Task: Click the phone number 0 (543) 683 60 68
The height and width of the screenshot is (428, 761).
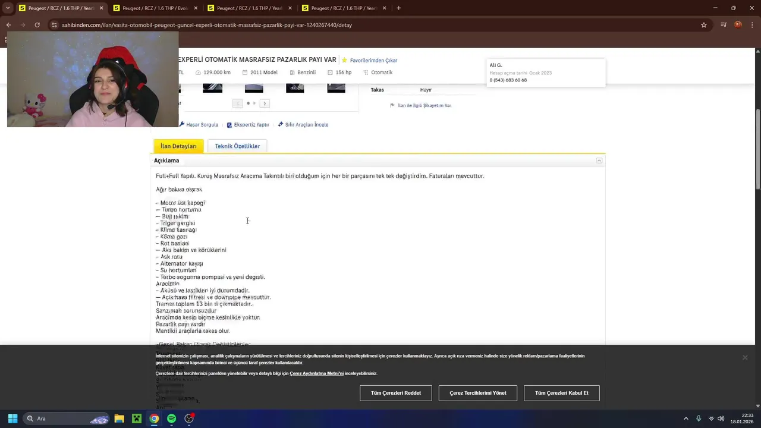Action: pos(508,80)
